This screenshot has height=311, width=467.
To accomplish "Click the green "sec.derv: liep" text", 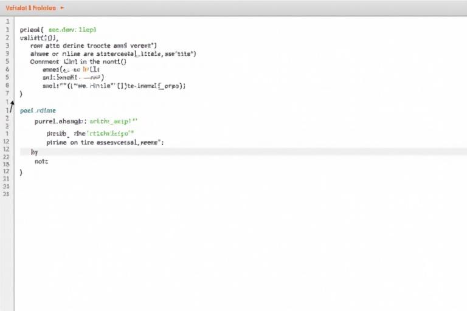I will [x=72, y=29].
